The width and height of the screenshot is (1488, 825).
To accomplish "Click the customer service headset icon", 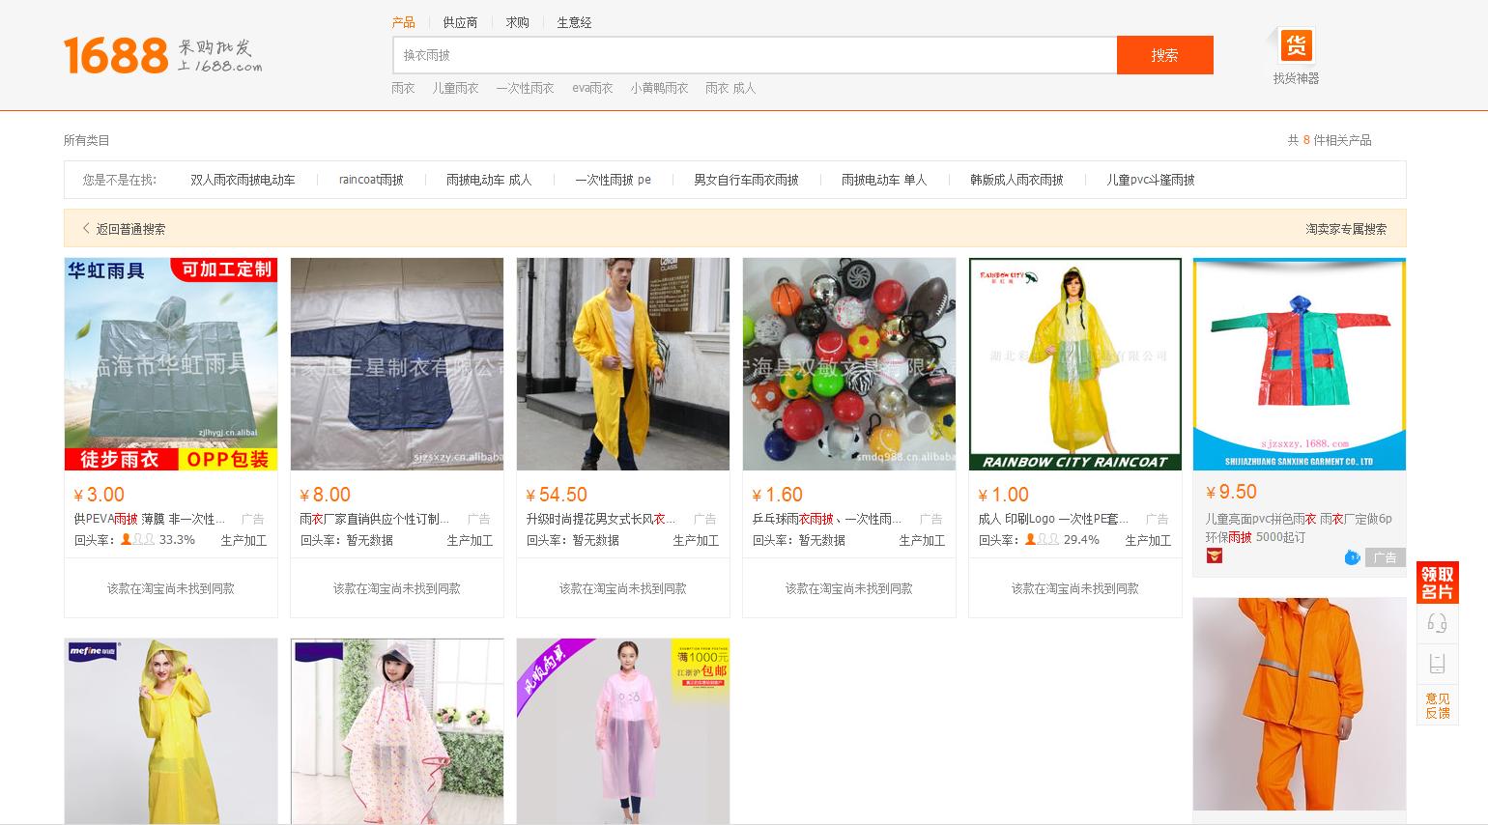I will tap(1438, 623).
